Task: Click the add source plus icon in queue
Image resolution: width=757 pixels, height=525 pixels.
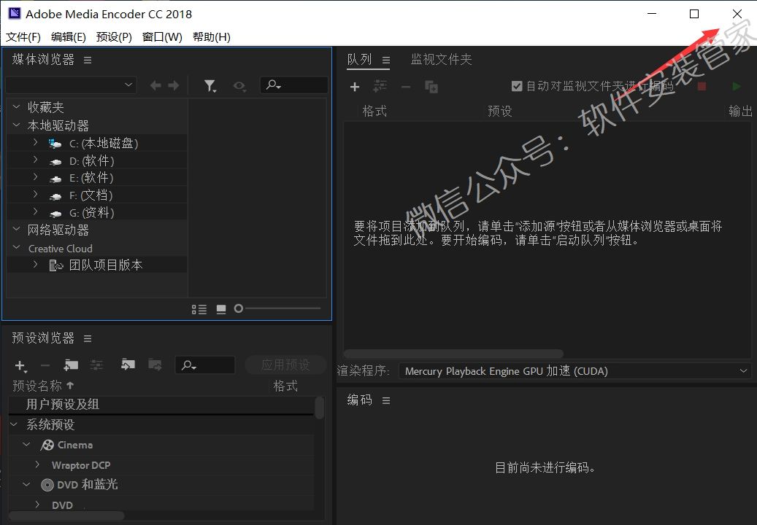Action: tap(355, 87)
